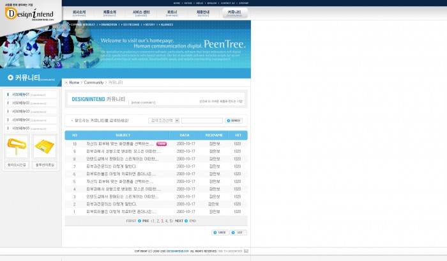Open post number 10 subject
Screen dimensions: 447x261
[120, 144]
